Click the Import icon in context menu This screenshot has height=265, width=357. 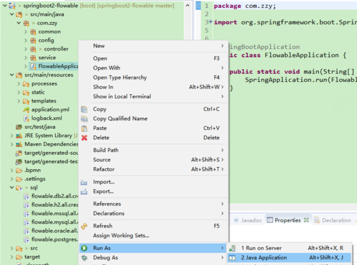pos(84,182)
